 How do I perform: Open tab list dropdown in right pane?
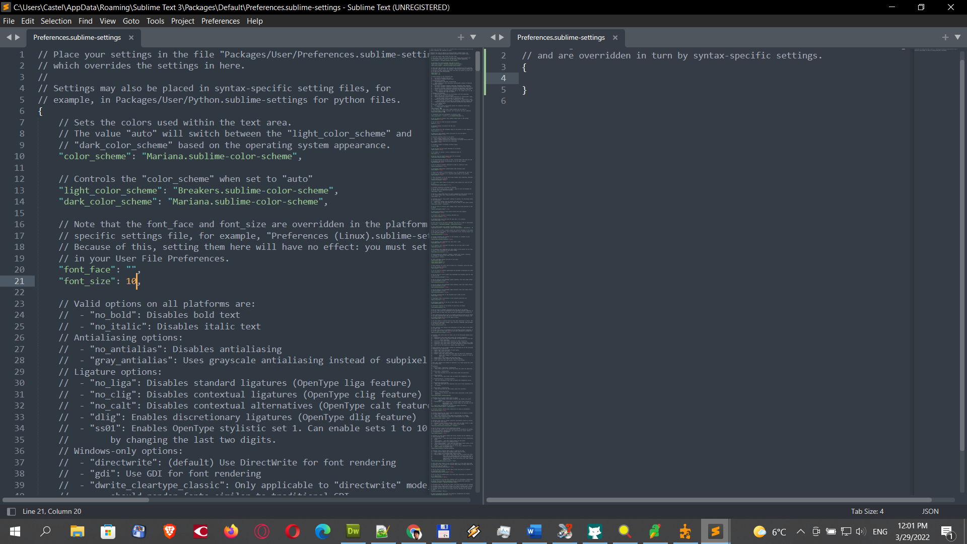click(957, 37)
